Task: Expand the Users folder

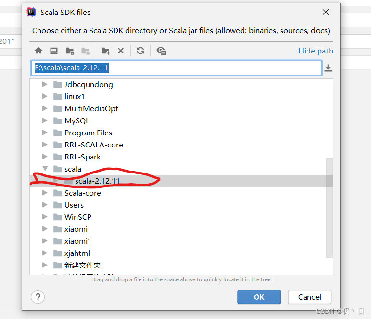Action: 45,205
